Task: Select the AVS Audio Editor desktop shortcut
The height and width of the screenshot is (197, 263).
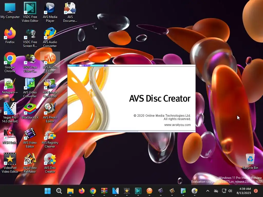Action: pyautogui.click(x=50, y=63)
